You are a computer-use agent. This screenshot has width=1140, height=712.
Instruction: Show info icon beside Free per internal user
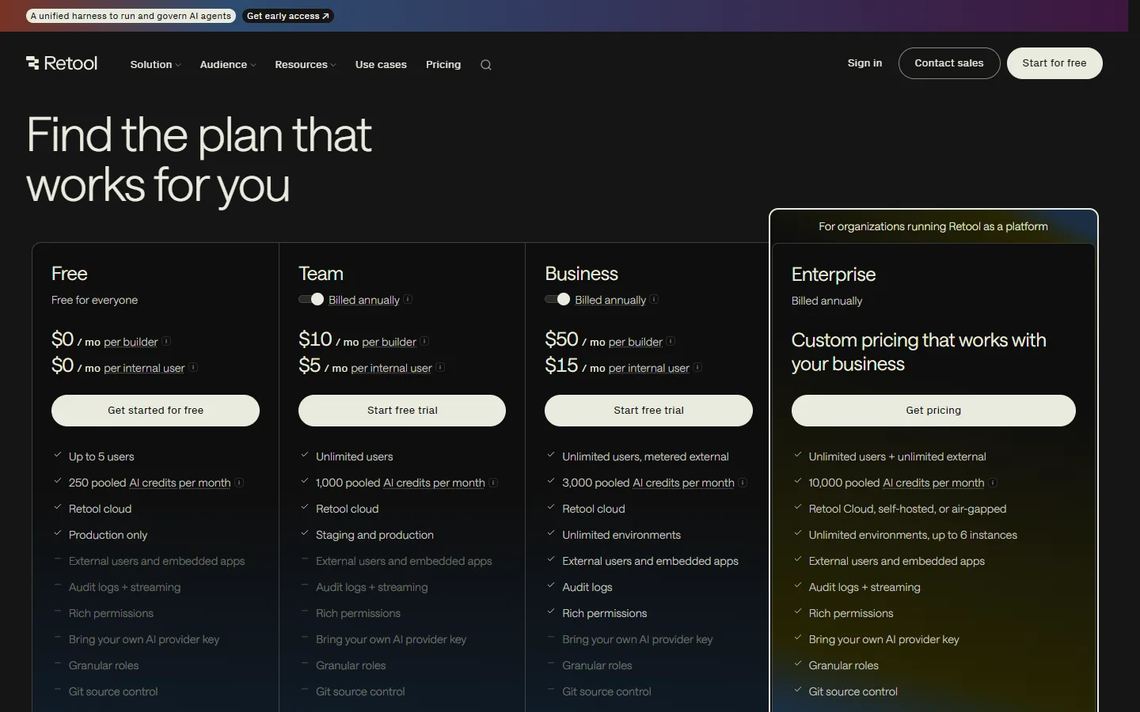193,368
